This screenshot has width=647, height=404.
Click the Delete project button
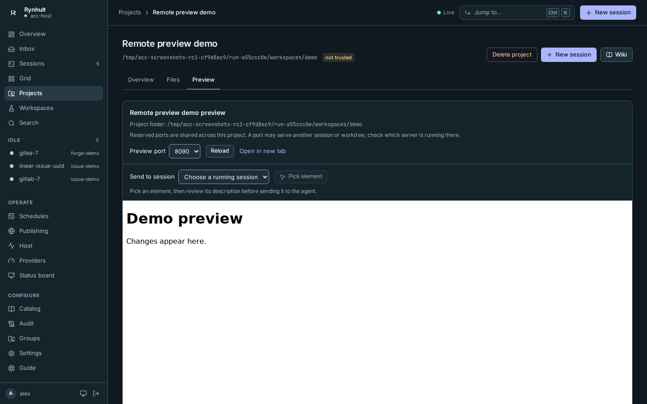point(512,55)
